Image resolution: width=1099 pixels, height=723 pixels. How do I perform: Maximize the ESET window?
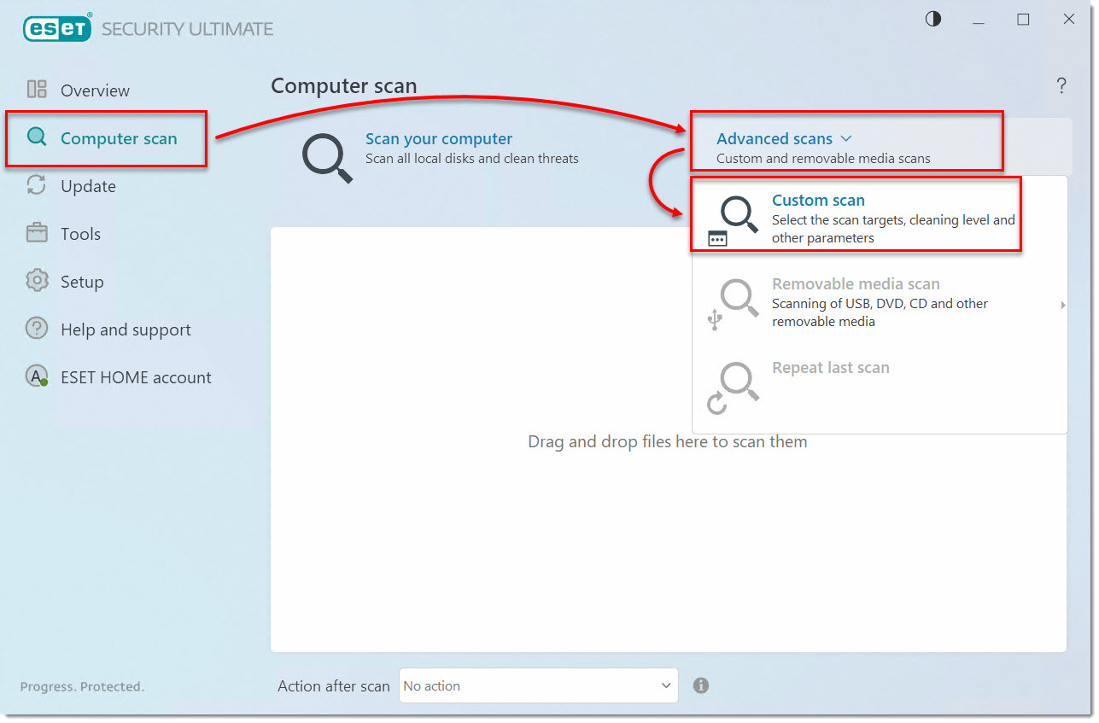(x=1023, y=19)
